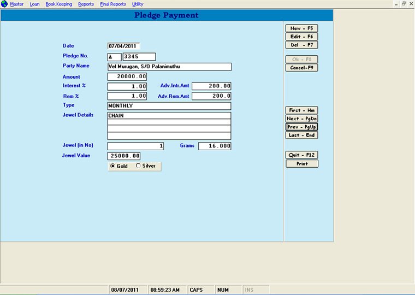Click the Print button

[301, 164]
